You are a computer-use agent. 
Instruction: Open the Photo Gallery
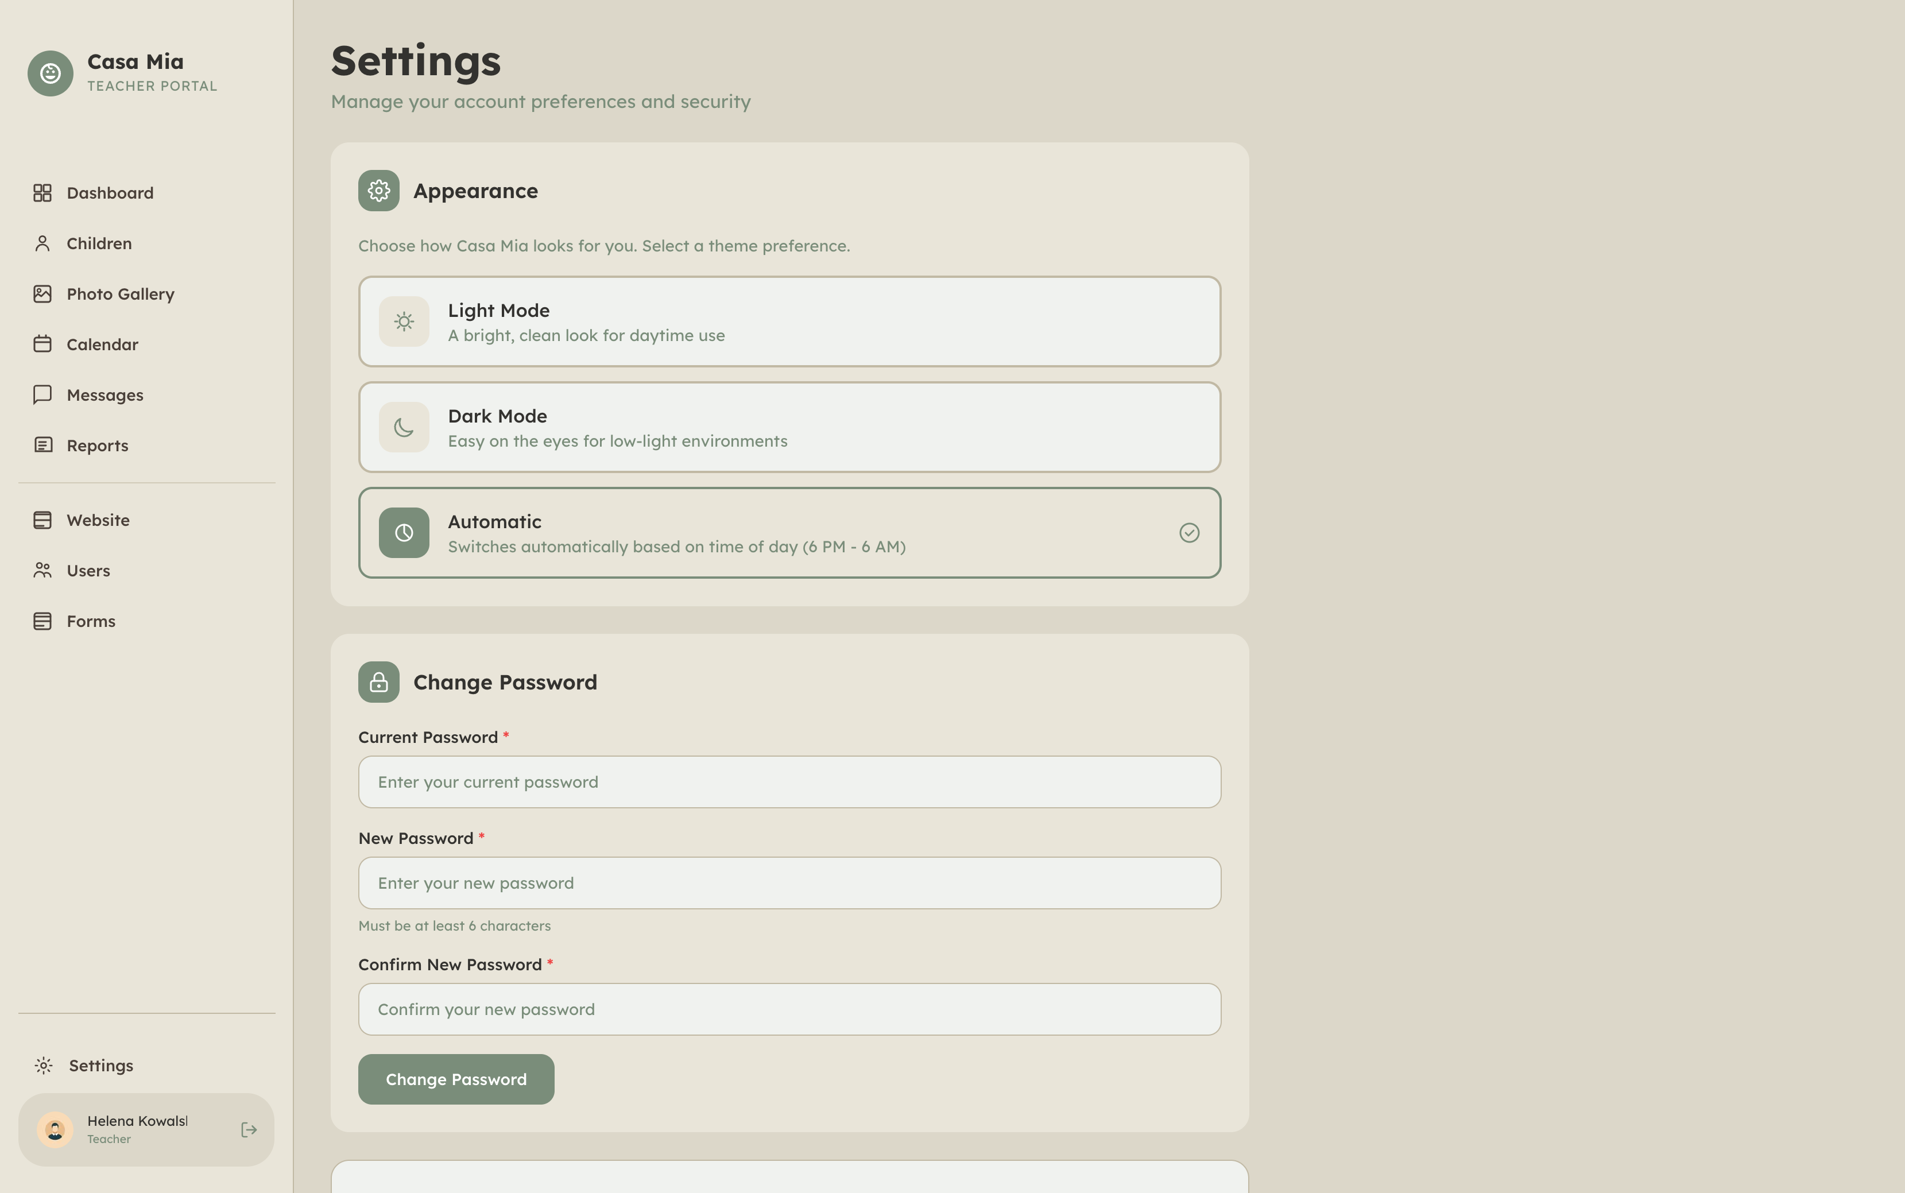(120, 293)
